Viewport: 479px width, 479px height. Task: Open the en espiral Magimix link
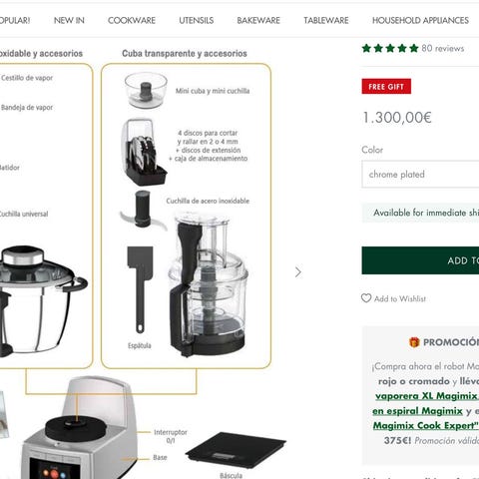[x=417, y=411]
